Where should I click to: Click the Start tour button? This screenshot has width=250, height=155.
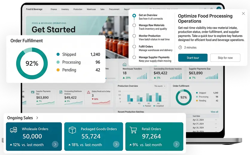click(x=193, y=57)
